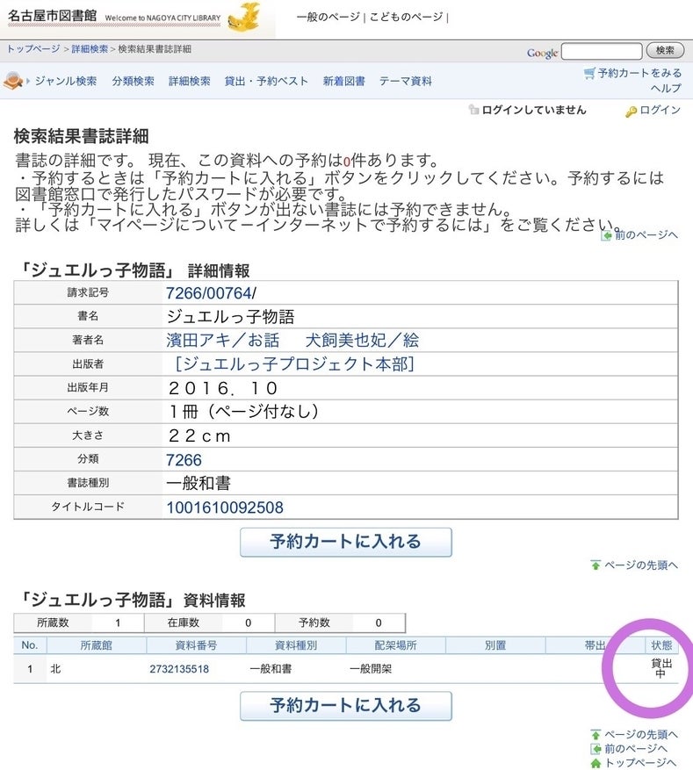Viewport: 693px width, 770px height.
Task: Click the home icon for トップページへ
Action: tap(596, 763)
